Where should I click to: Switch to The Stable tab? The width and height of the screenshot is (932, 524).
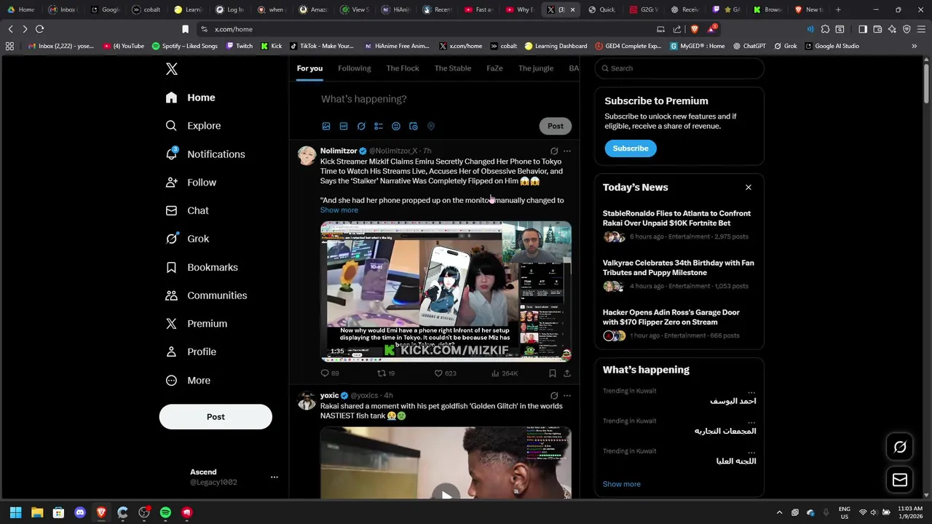[x=453, y=68]
